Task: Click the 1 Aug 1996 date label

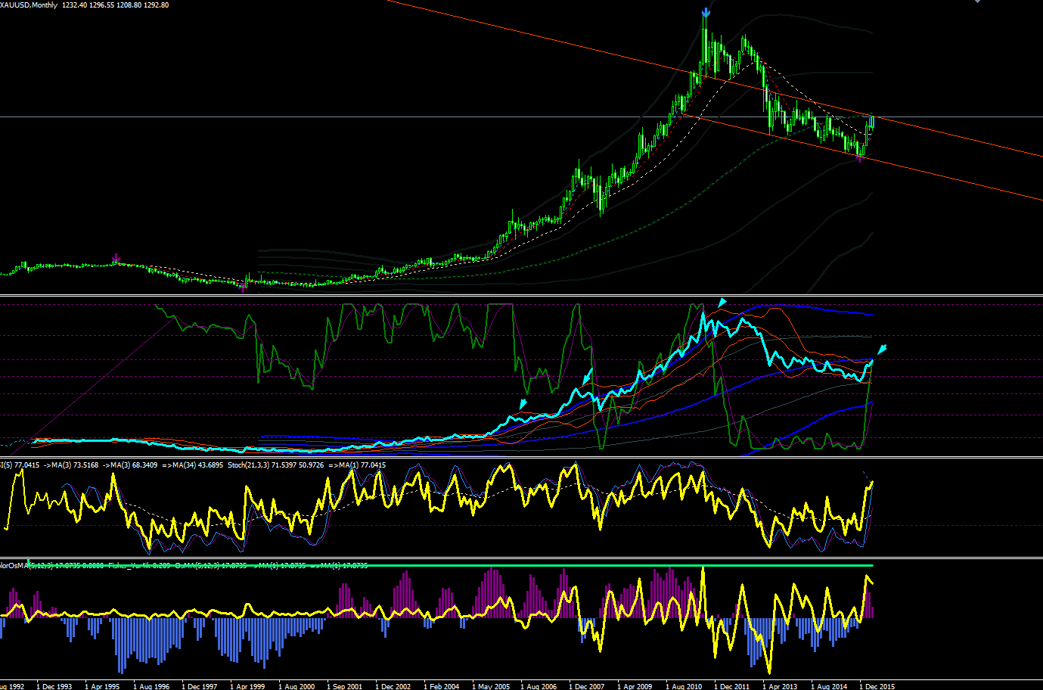Action: point(151,686)
